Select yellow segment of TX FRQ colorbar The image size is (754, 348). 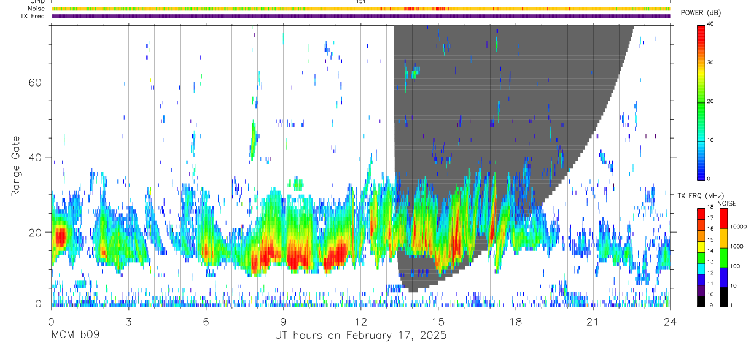[701, 247]
